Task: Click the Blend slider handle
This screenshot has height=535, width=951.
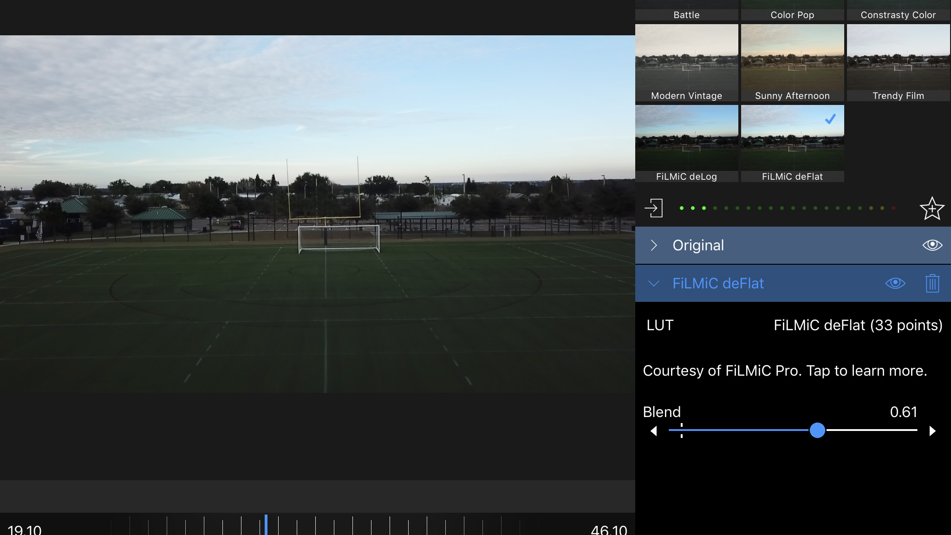Action: click(817, 430)
